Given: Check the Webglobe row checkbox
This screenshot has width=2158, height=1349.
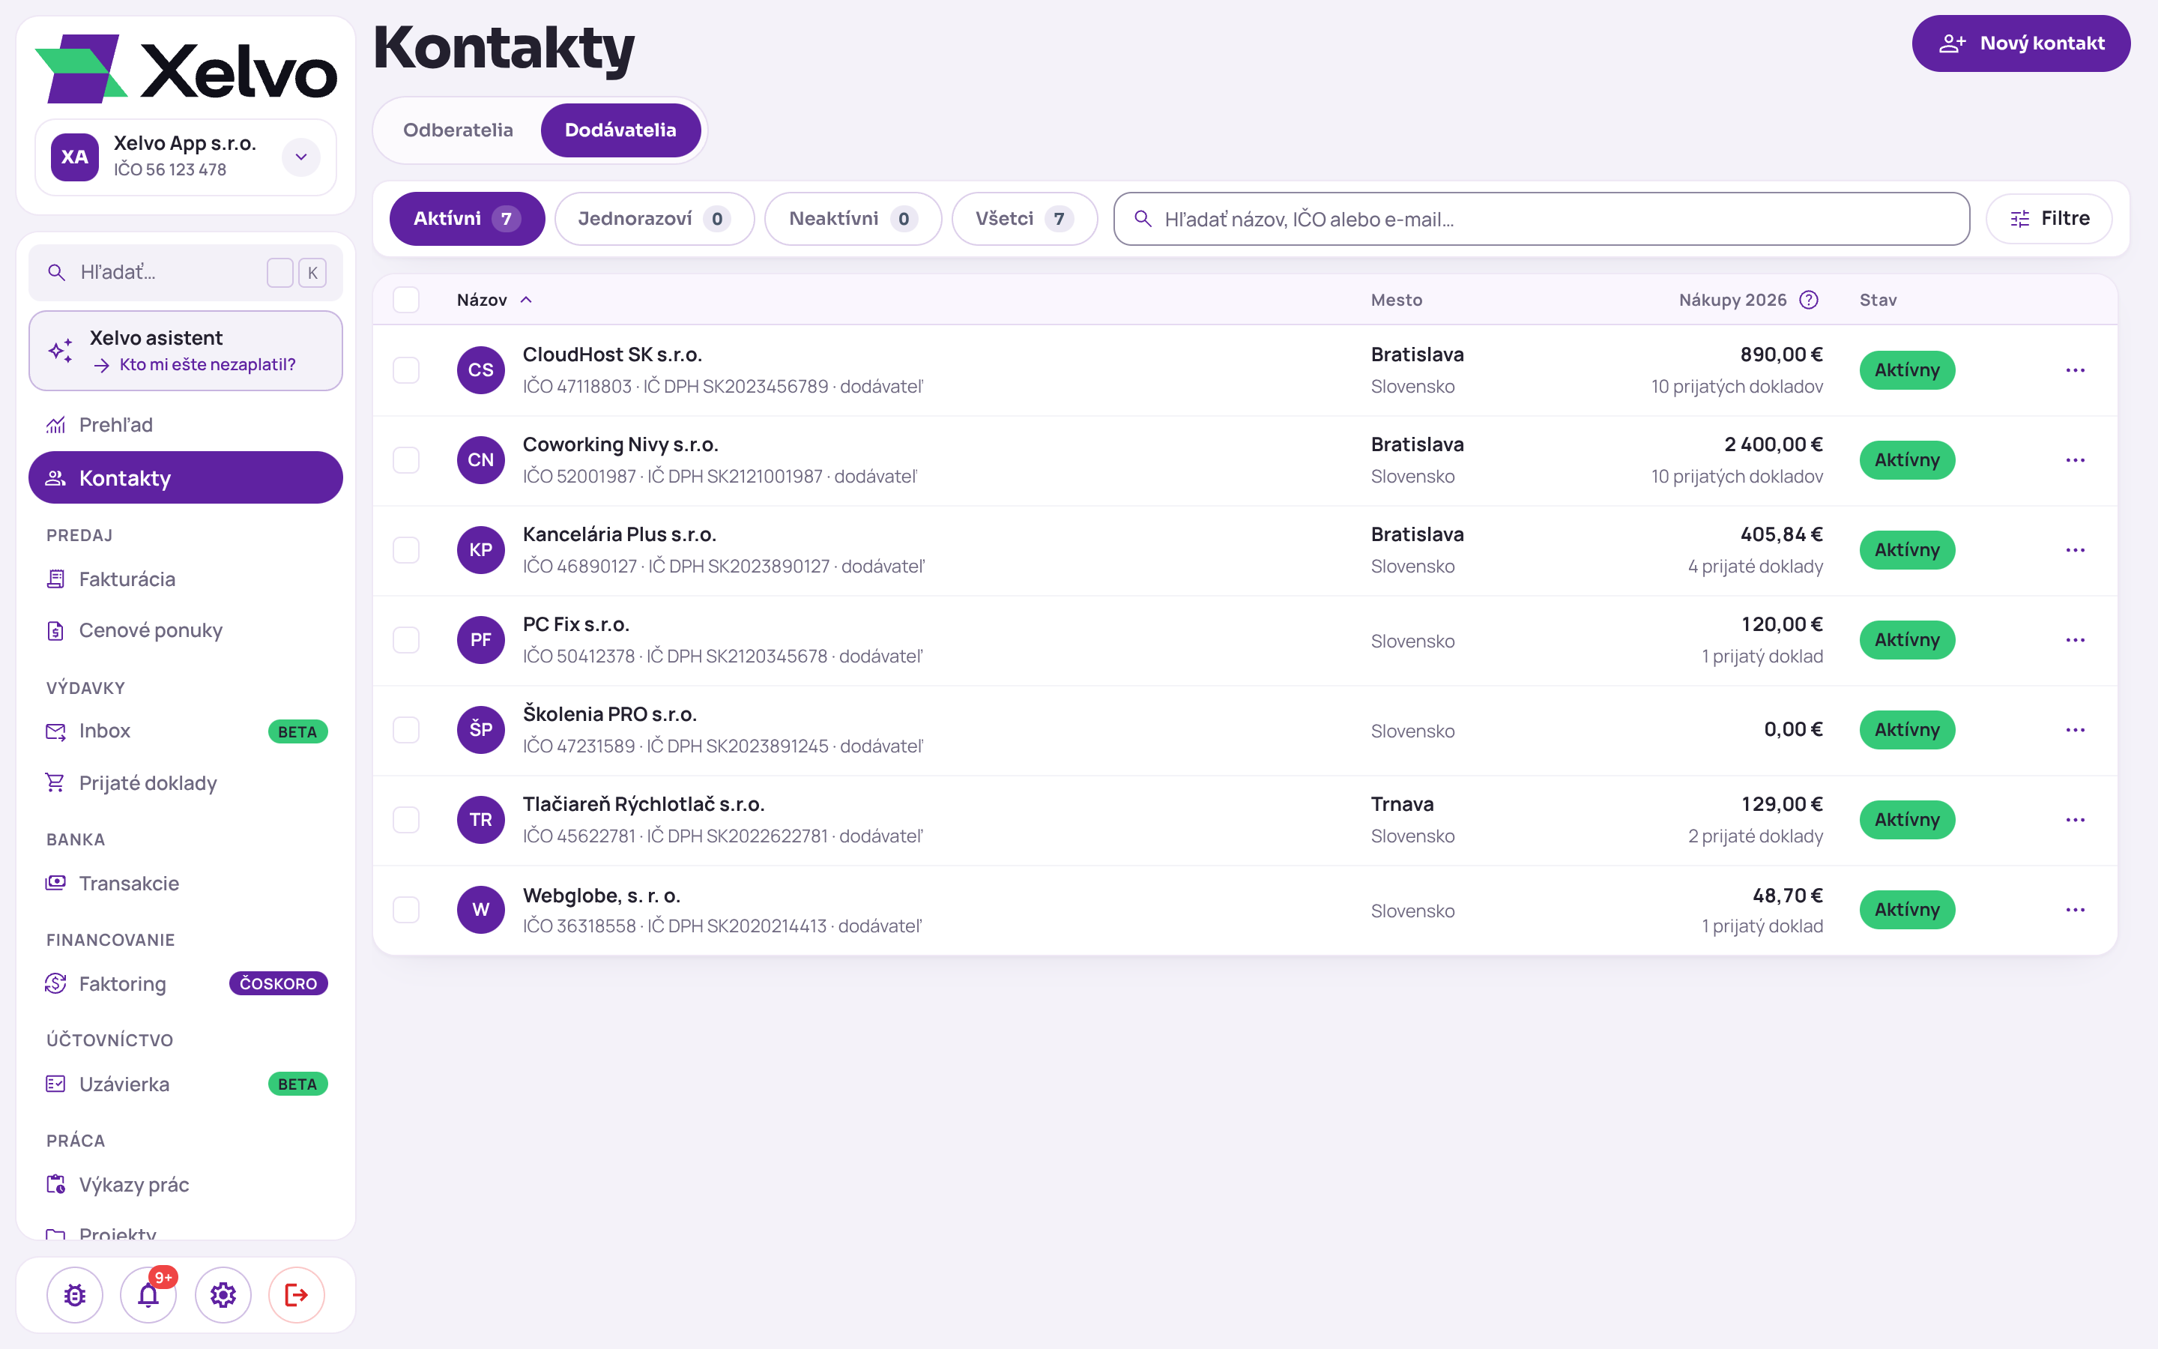Looking at the screenshot, I should 405,910.
